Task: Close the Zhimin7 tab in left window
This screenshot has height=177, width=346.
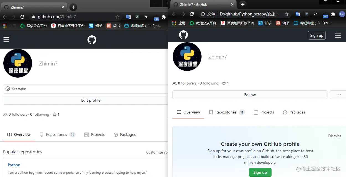Action: [63, 7]
